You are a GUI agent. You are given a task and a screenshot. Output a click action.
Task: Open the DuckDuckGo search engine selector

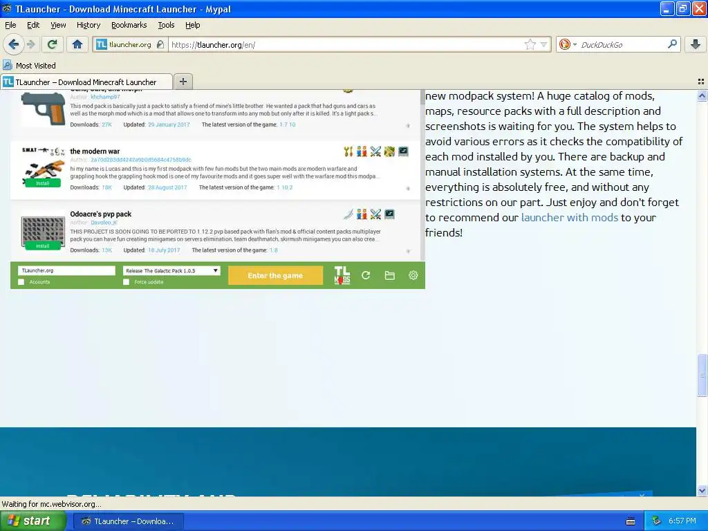click(x=568, y=44)
